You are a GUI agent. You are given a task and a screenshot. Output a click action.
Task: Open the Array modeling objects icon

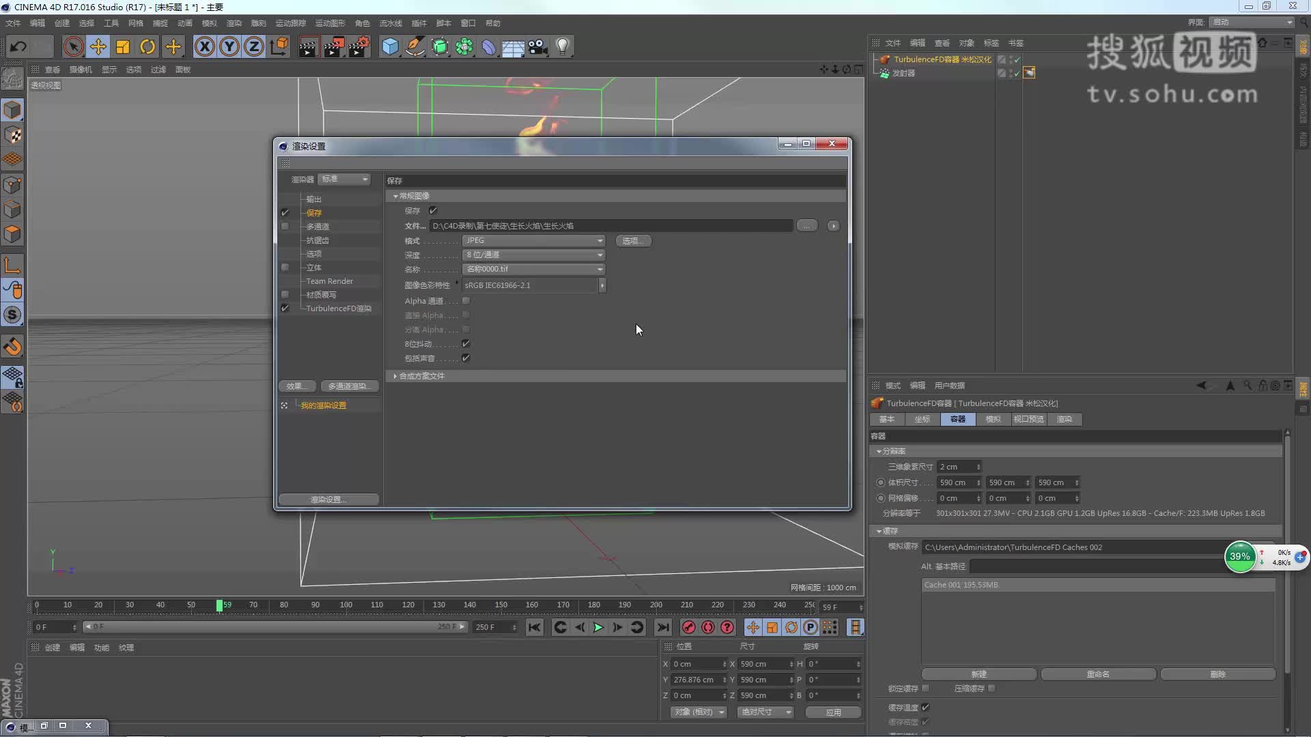(464, 46)
